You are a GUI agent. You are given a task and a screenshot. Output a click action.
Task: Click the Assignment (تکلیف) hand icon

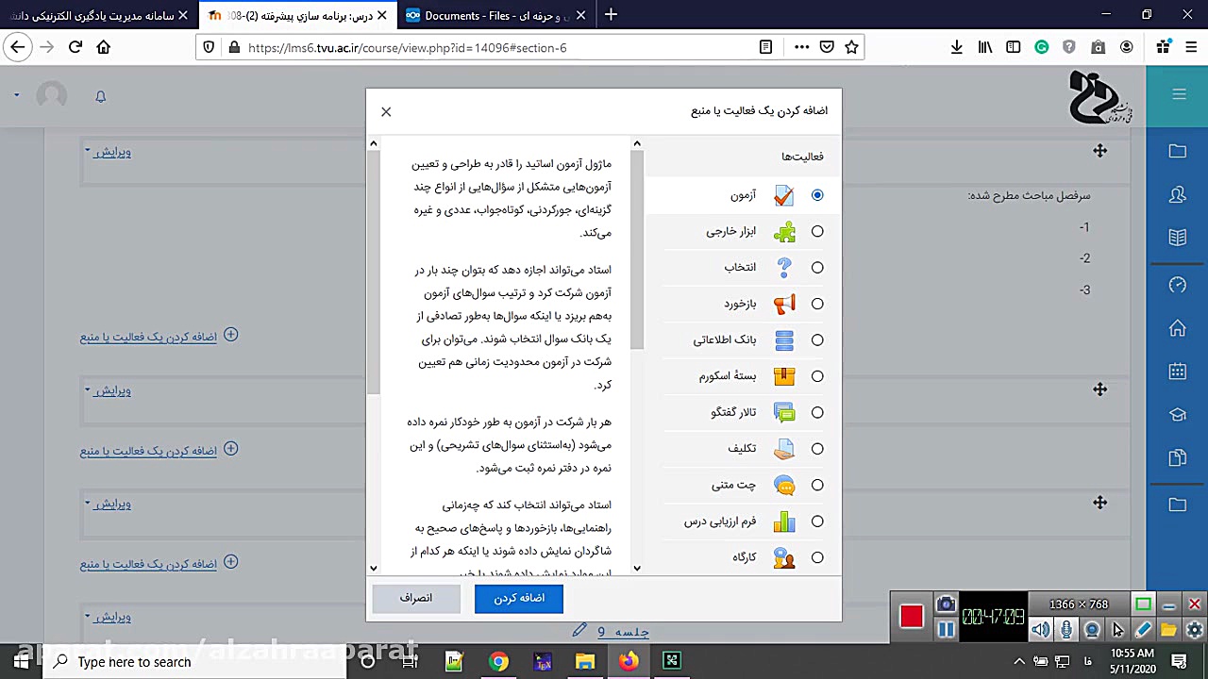pos(783,449)
